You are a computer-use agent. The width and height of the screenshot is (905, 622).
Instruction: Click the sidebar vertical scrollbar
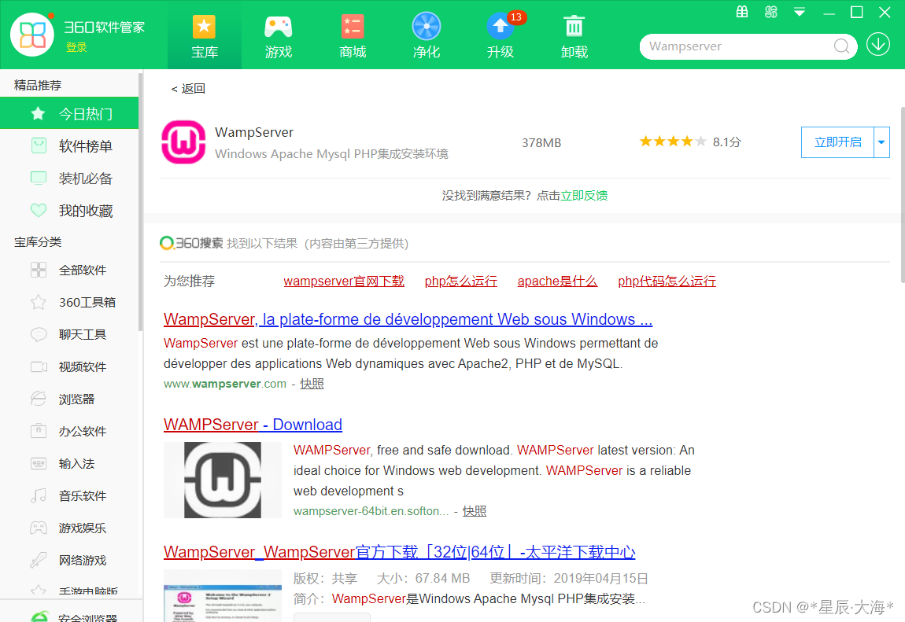point(140,202)
